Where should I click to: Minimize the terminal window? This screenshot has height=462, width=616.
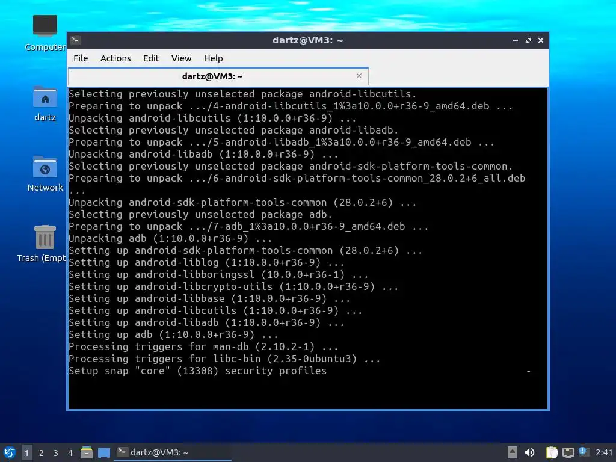(x=516, y=40)
